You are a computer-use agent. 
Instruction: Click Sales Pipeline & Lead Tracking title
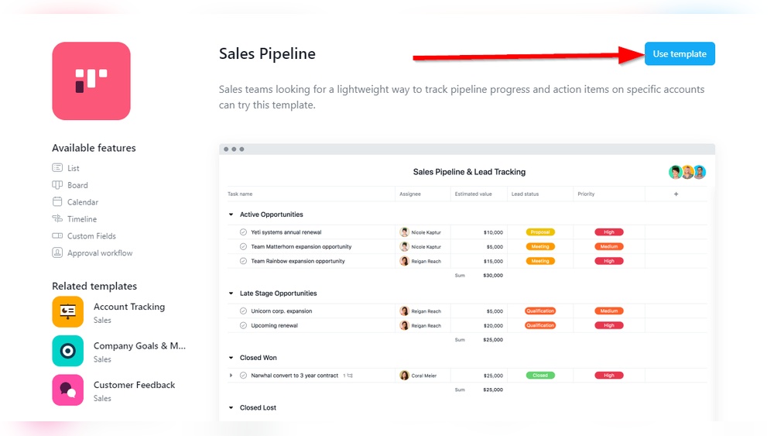pyautogui.click(x=469, y=172)
